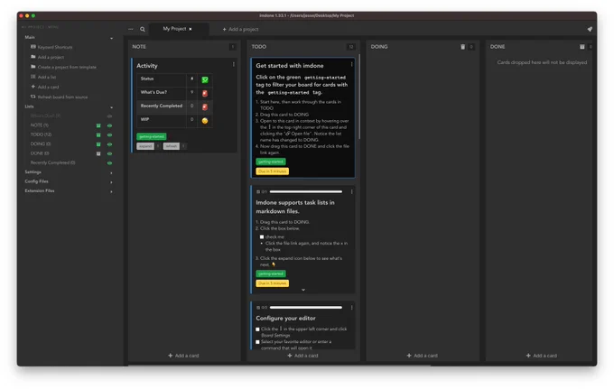The image size is (614, 389).
Task: Toggle visibility eye for TODO list
Action: (x=109, y=135)
